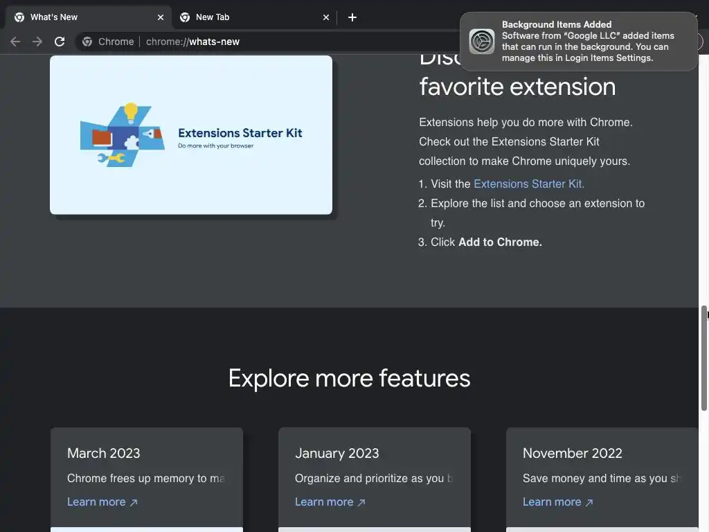Click the forward navigation arrow

tap(37, 42)
